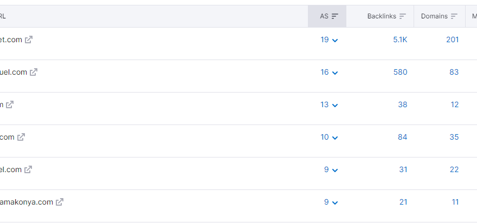Select the Domains column header
This screenshot has width=477, height=223.
[439, 16]
